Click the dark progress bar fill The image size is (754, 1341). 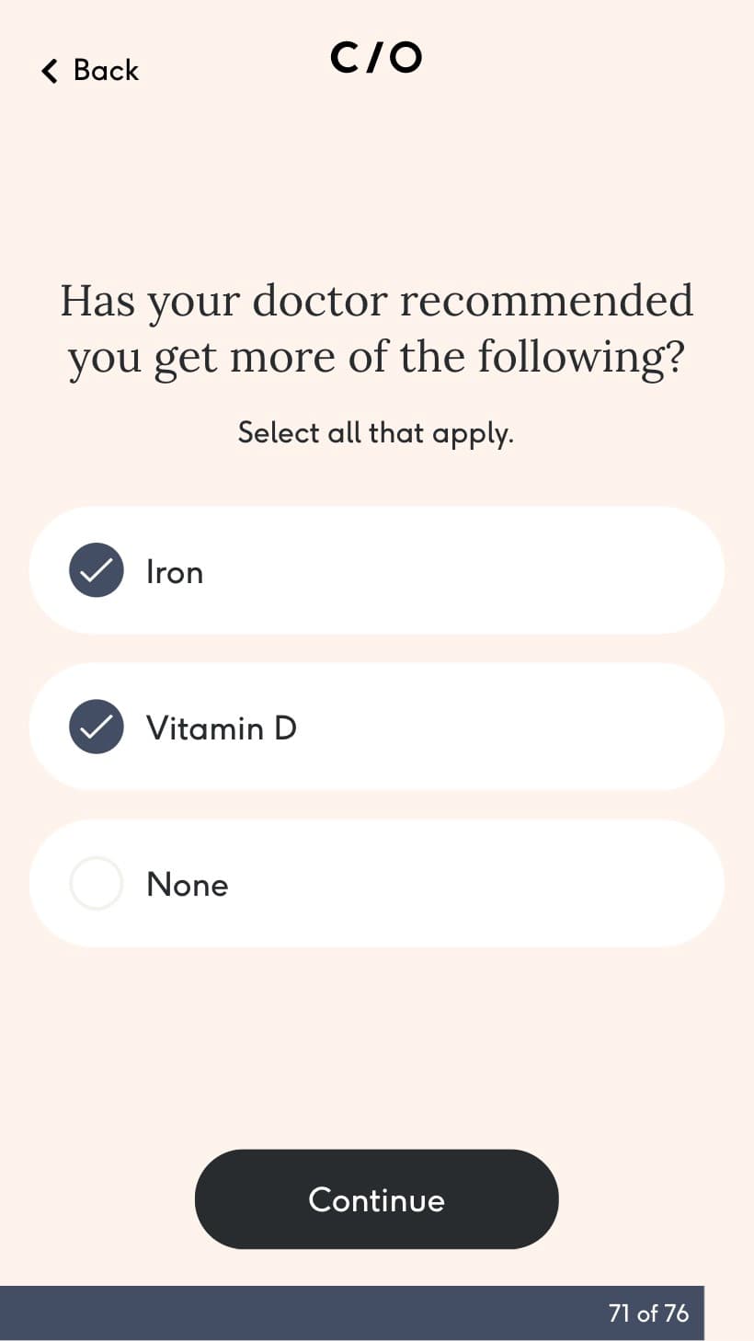pyautogui.click(x=276, y=1312)
